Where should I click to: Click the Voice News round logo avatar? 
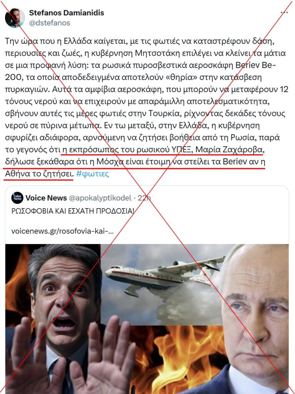[17, 198]
